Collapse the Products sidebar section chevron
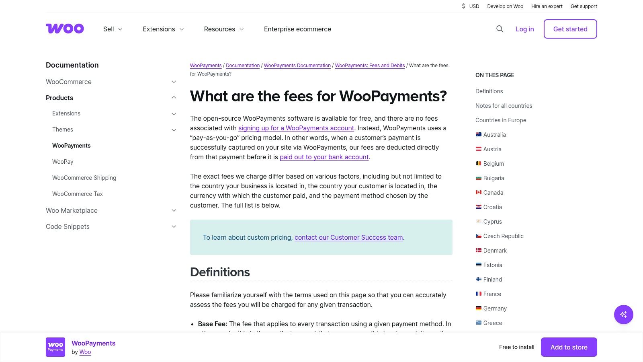643x362 pixels. coord(174,98)
